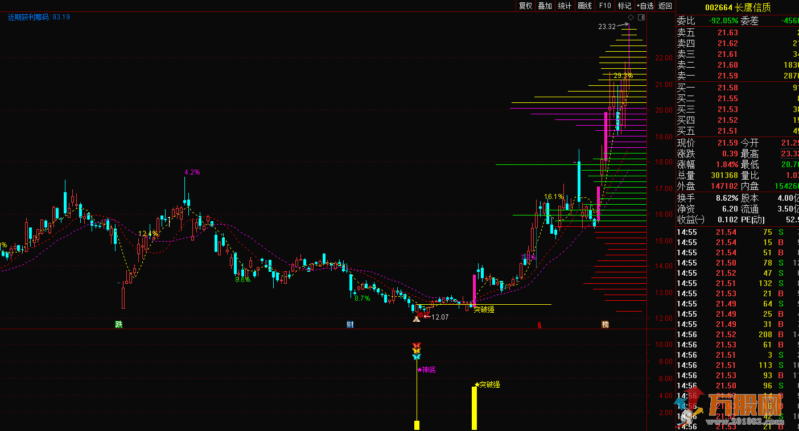
Task: Click the 买二 price 21.55
Action: (x=727, y=98)
